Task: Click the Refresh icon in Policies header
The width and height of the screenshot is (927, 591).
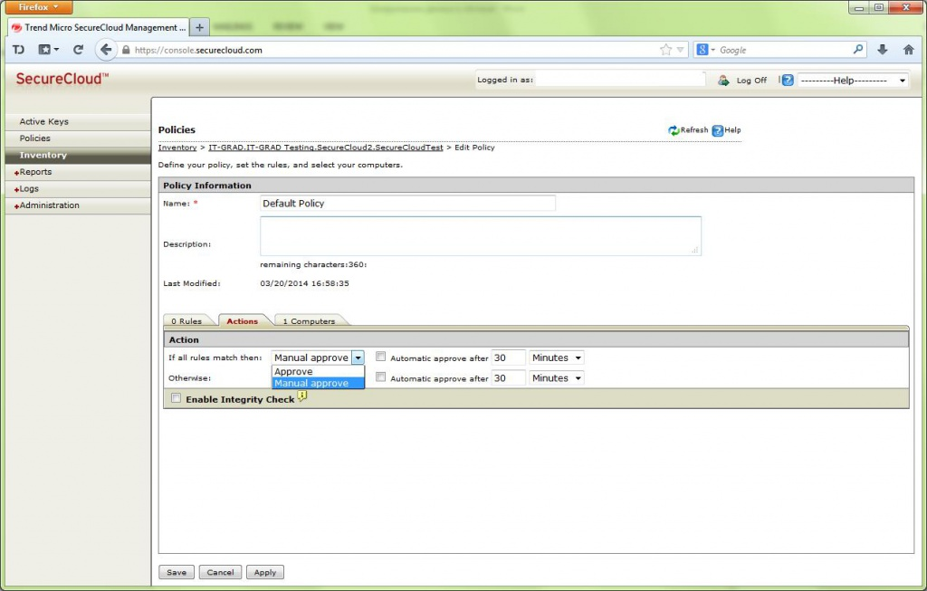Action: [x=674, y=130]
